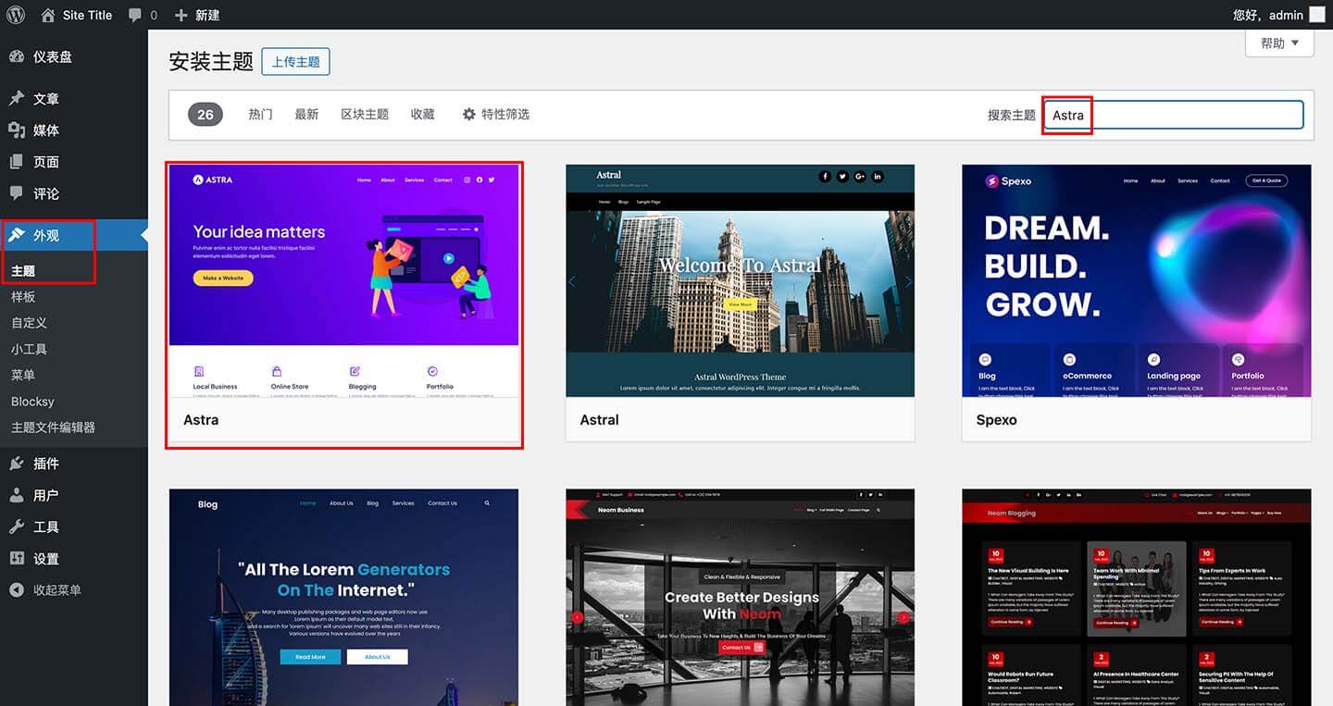Click 收起菜单 text

tap(57, 589)
